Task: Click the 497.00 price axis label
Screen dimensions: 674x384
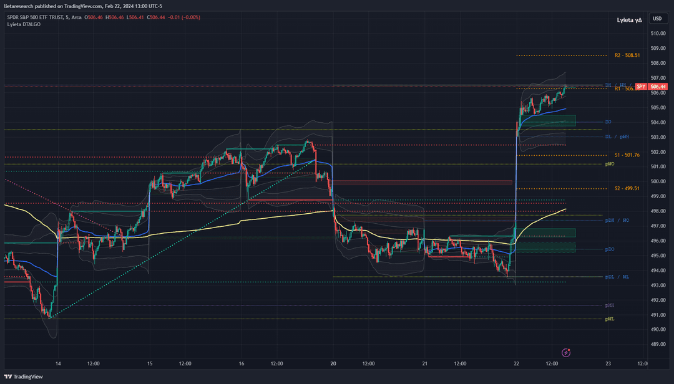Action: [658, 226]
